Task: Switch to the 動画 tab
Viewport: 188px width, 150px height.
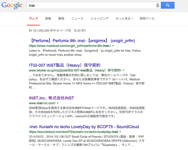Action: tap(61, 18)
